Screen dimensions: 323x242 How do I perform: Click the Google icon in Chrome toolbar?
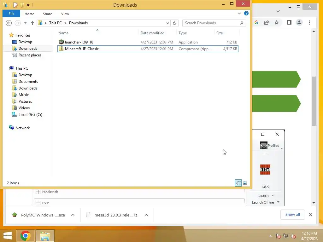tap(256, 22)
